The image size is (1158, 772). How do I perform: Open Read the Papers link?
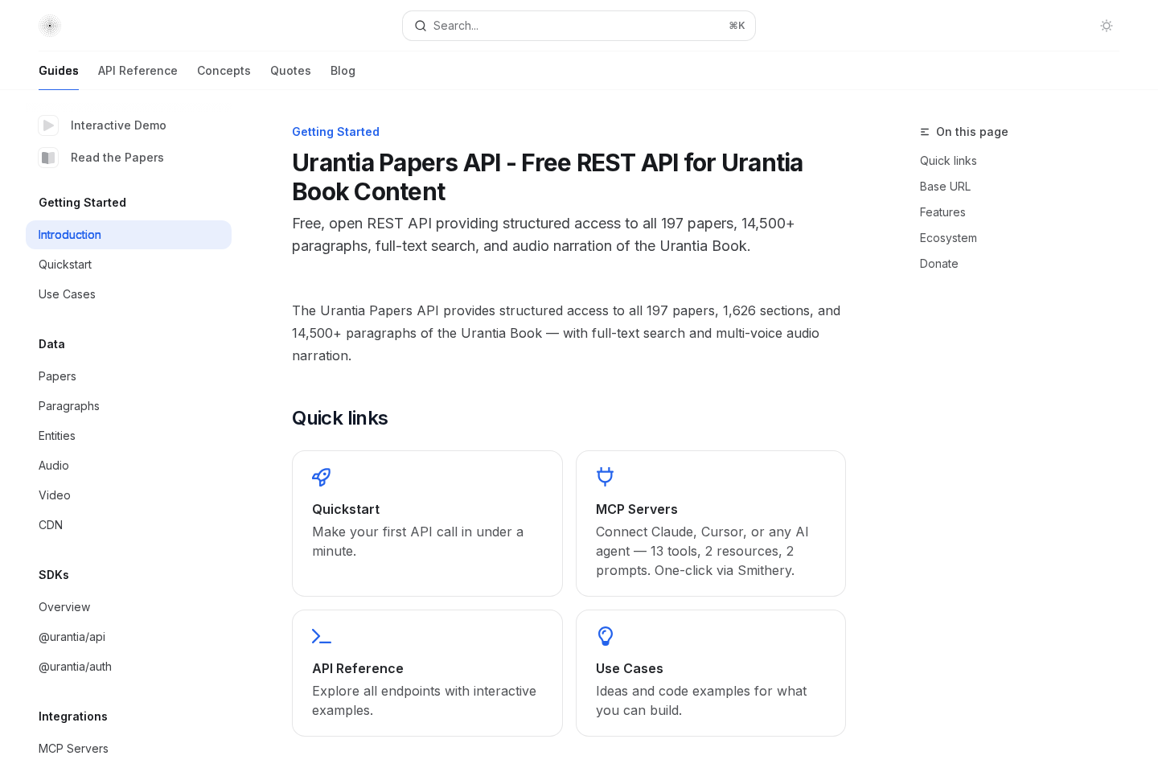[117, 158]
